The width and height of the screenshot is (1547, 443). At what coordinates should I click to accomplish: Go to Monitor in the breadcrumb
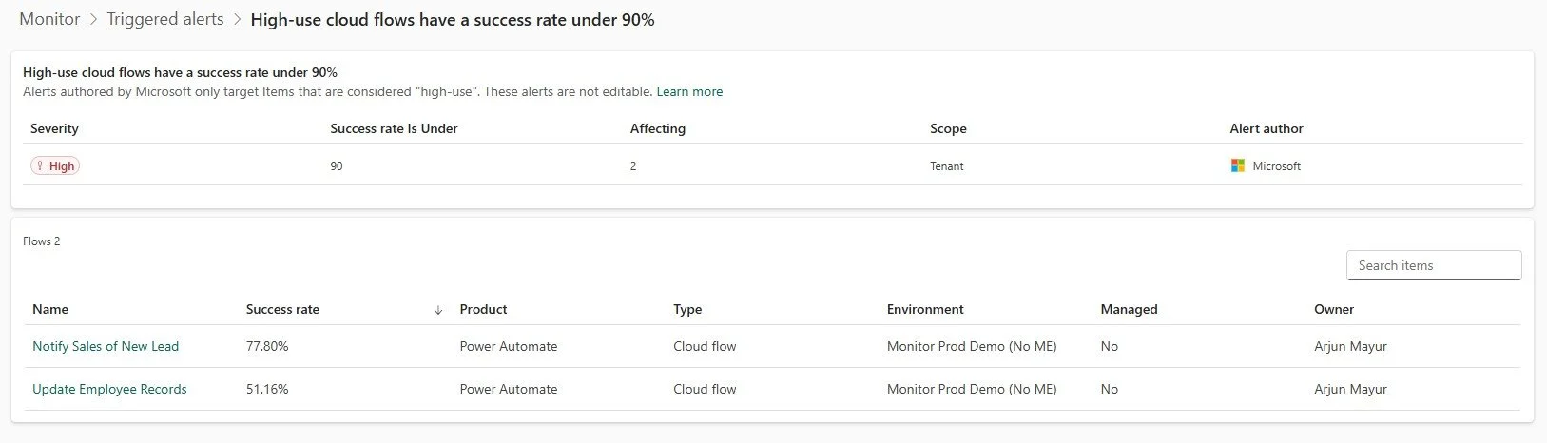pos(49,19)
